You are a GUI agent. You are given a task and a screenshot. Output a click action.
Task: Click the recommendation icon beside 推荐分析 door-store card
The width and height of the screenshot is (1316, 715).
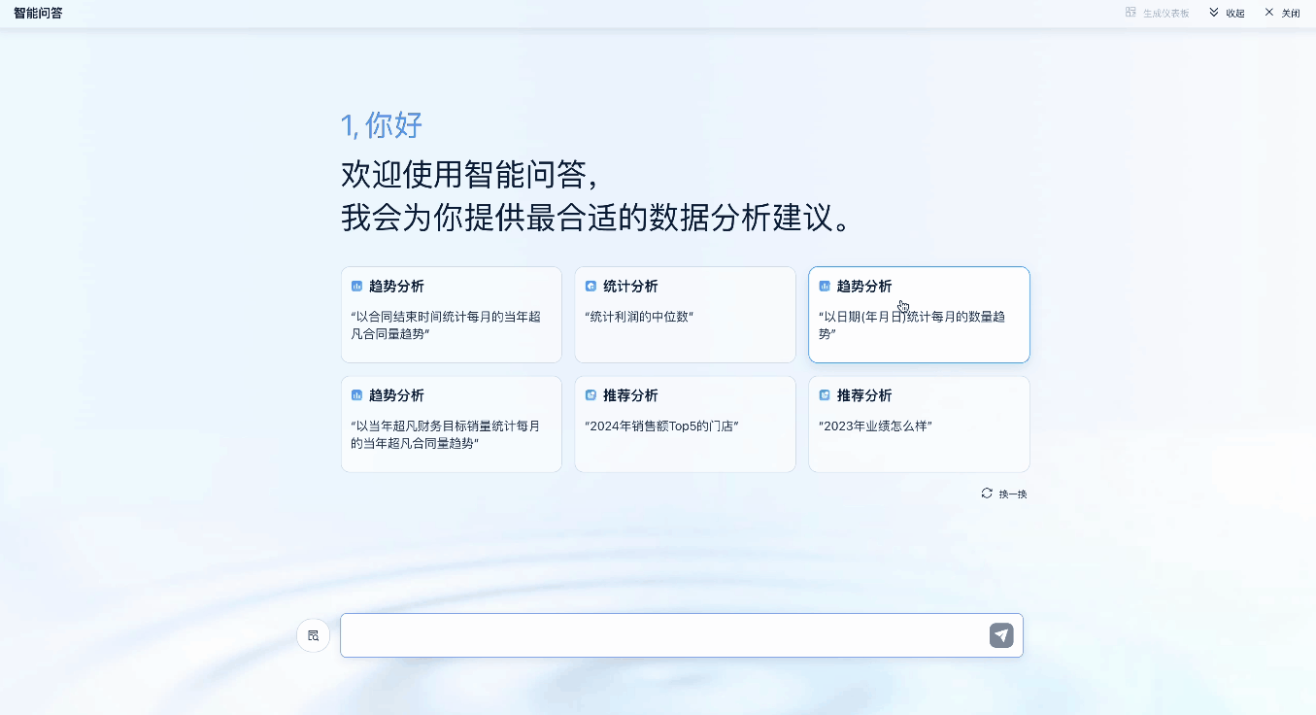591,395
